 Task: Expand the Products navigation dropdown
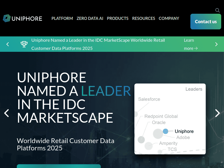coord(118,18)
